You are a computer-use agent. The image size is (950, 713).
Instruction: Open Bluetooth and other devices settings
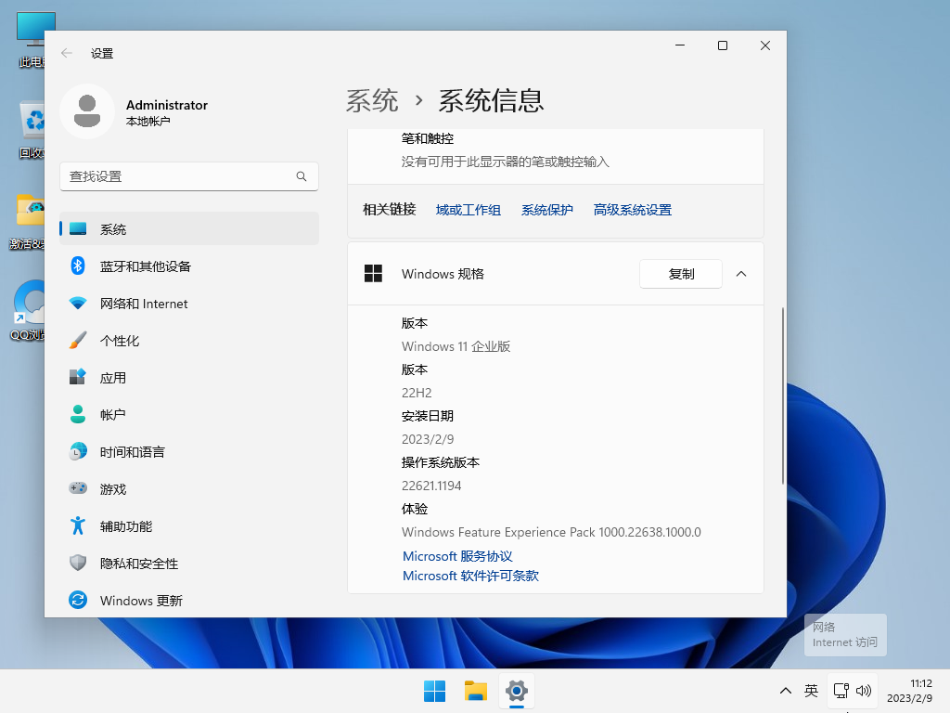coord(145,266)
